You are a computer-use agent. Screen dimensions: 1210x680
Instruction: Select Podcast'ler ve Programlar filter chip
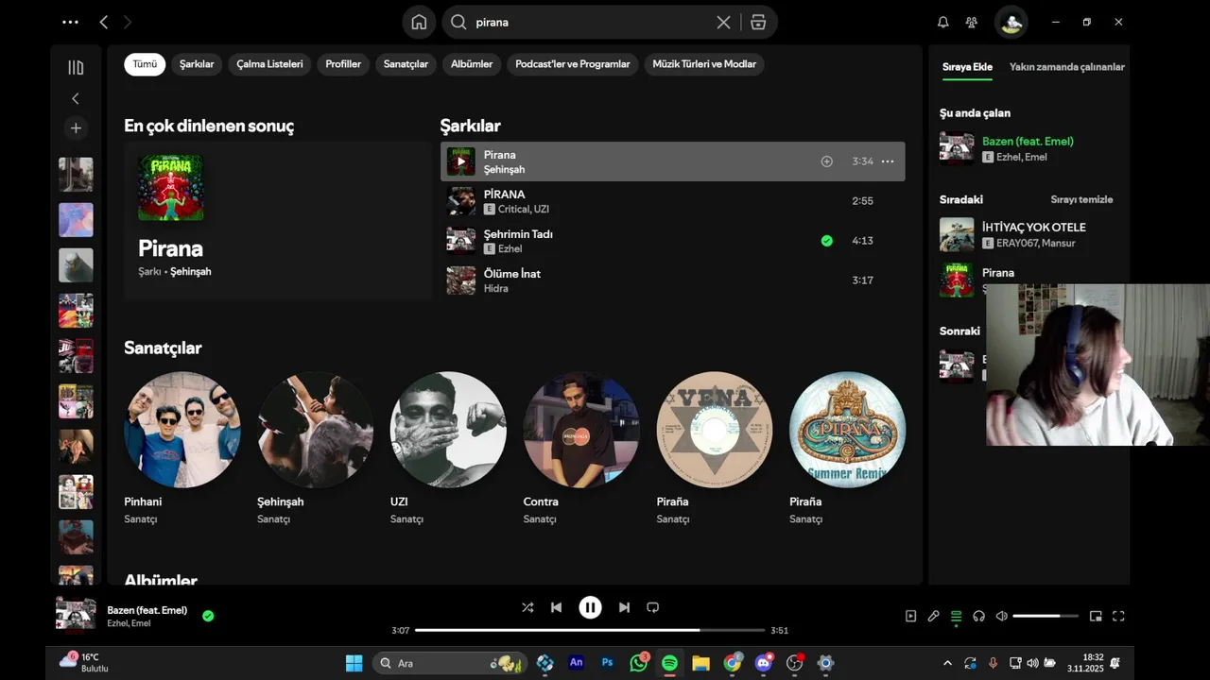pos(573,64)
